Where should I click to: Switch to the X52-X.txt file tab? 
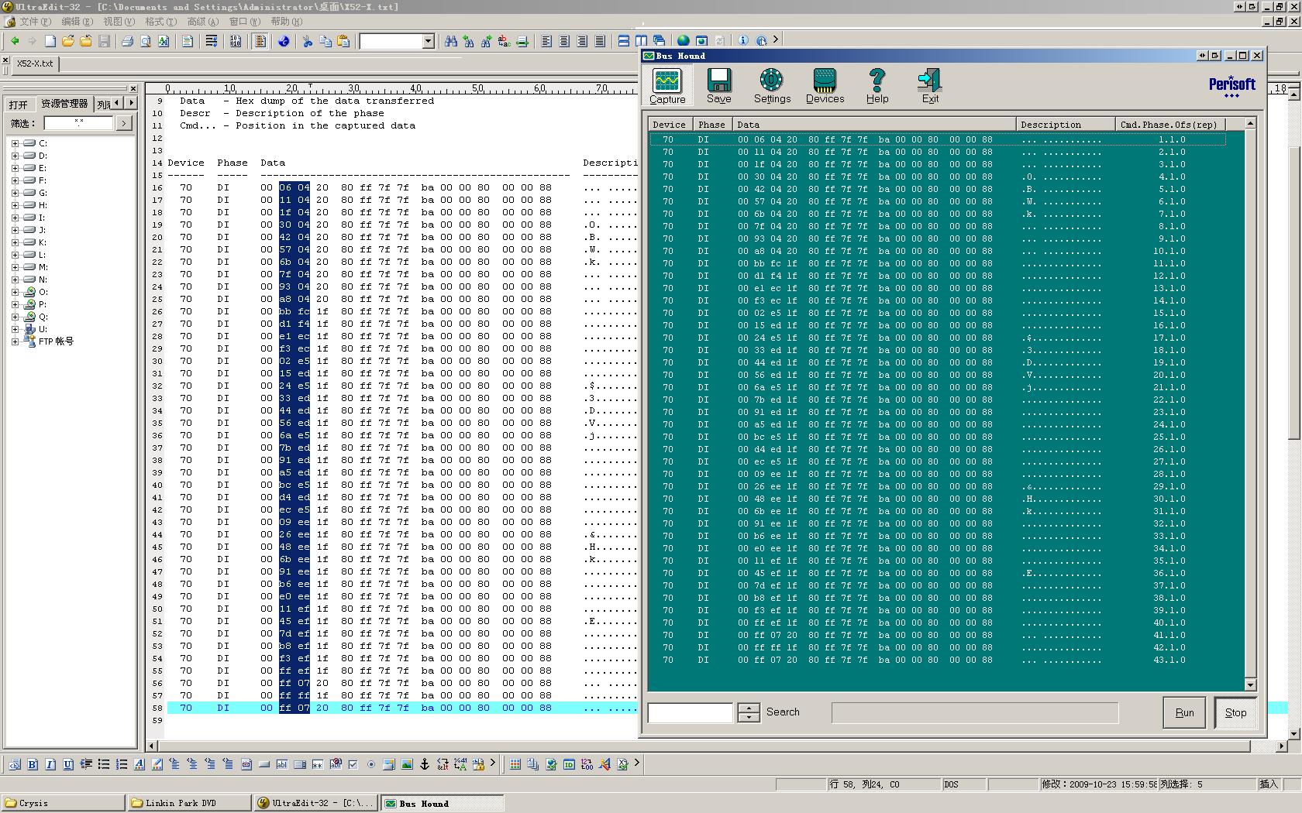[35, 63]
